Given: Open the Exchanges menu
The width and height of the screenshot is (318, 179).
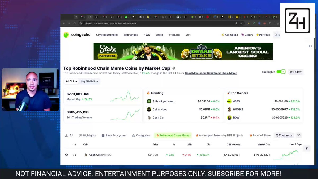Looking at the screenshot, I should (131, 35).
